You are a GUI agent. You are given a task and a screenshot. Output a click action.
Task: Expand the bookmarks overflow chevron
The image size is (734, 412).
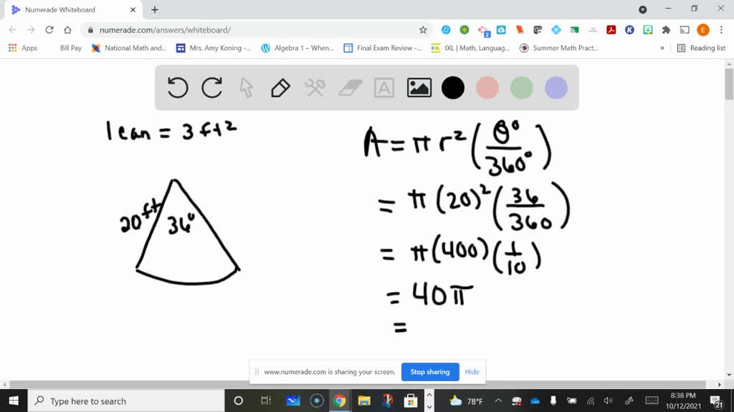tap(661, 47)
